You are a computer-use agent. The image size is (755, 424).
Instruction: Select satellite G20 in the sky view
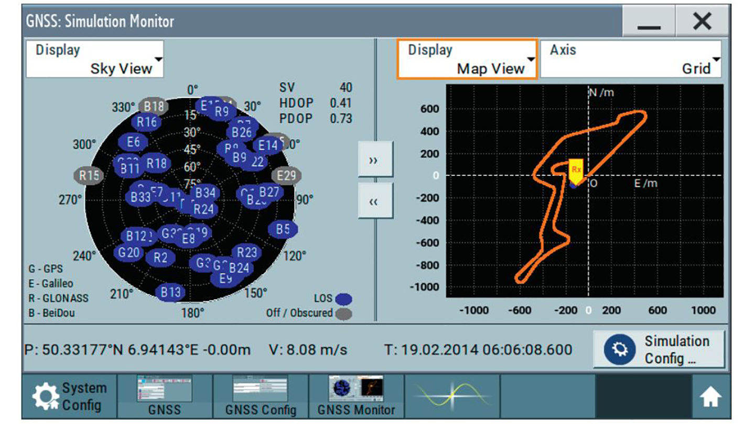[128, 253]
